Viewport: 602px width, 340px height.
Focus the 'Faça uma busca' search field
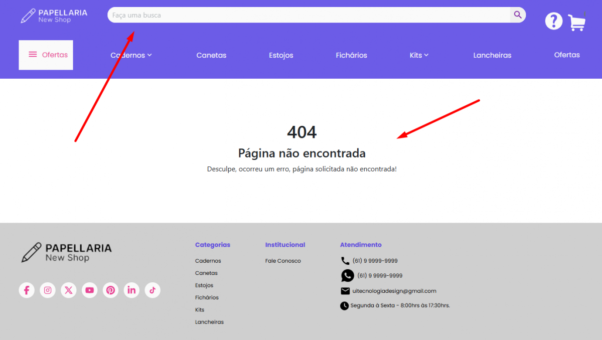click(x=309, y=15)
